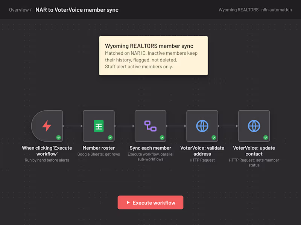The width and height of the screenshot is (301, 225).
Task: Select the yellow Wyoming REALTORS member sync sticky note
Action: tap(154, 55)
